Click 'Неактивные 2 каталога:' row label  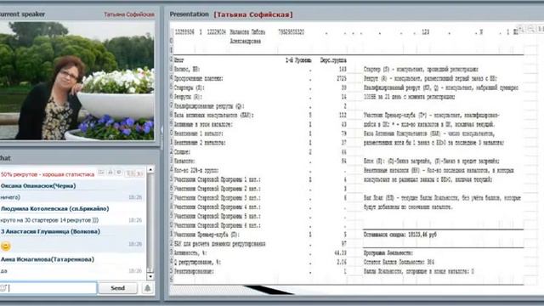(x=200, y=143)
